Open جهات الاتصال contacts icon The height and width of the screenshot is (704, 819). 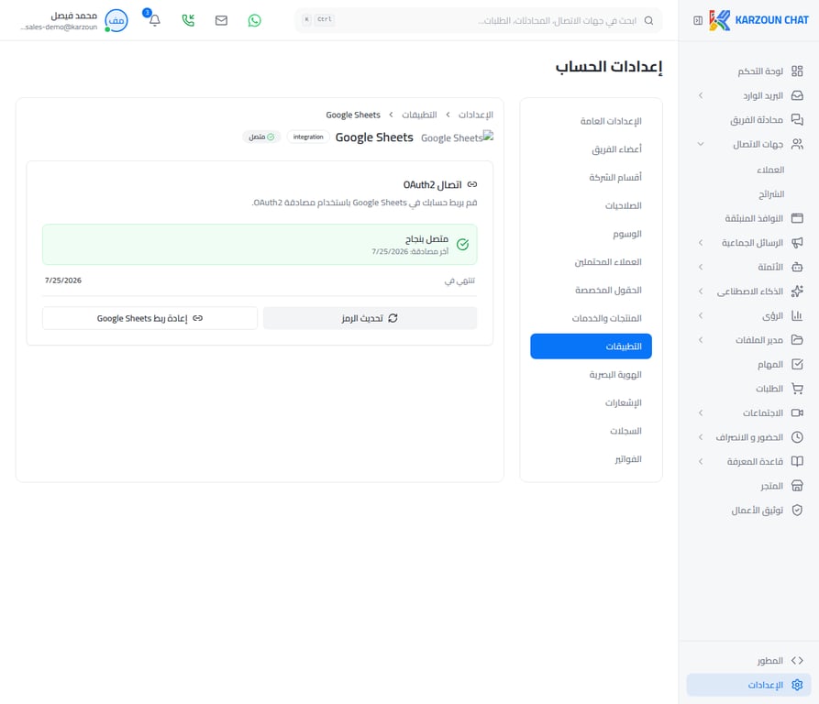click(797, 144)
